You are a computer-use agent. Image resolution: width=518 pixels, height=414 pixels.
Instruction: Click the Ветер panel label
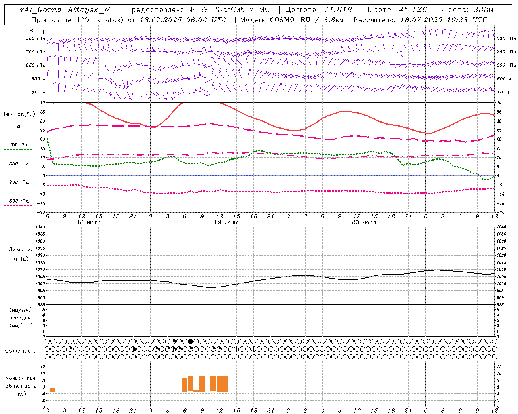click(37, 31)
